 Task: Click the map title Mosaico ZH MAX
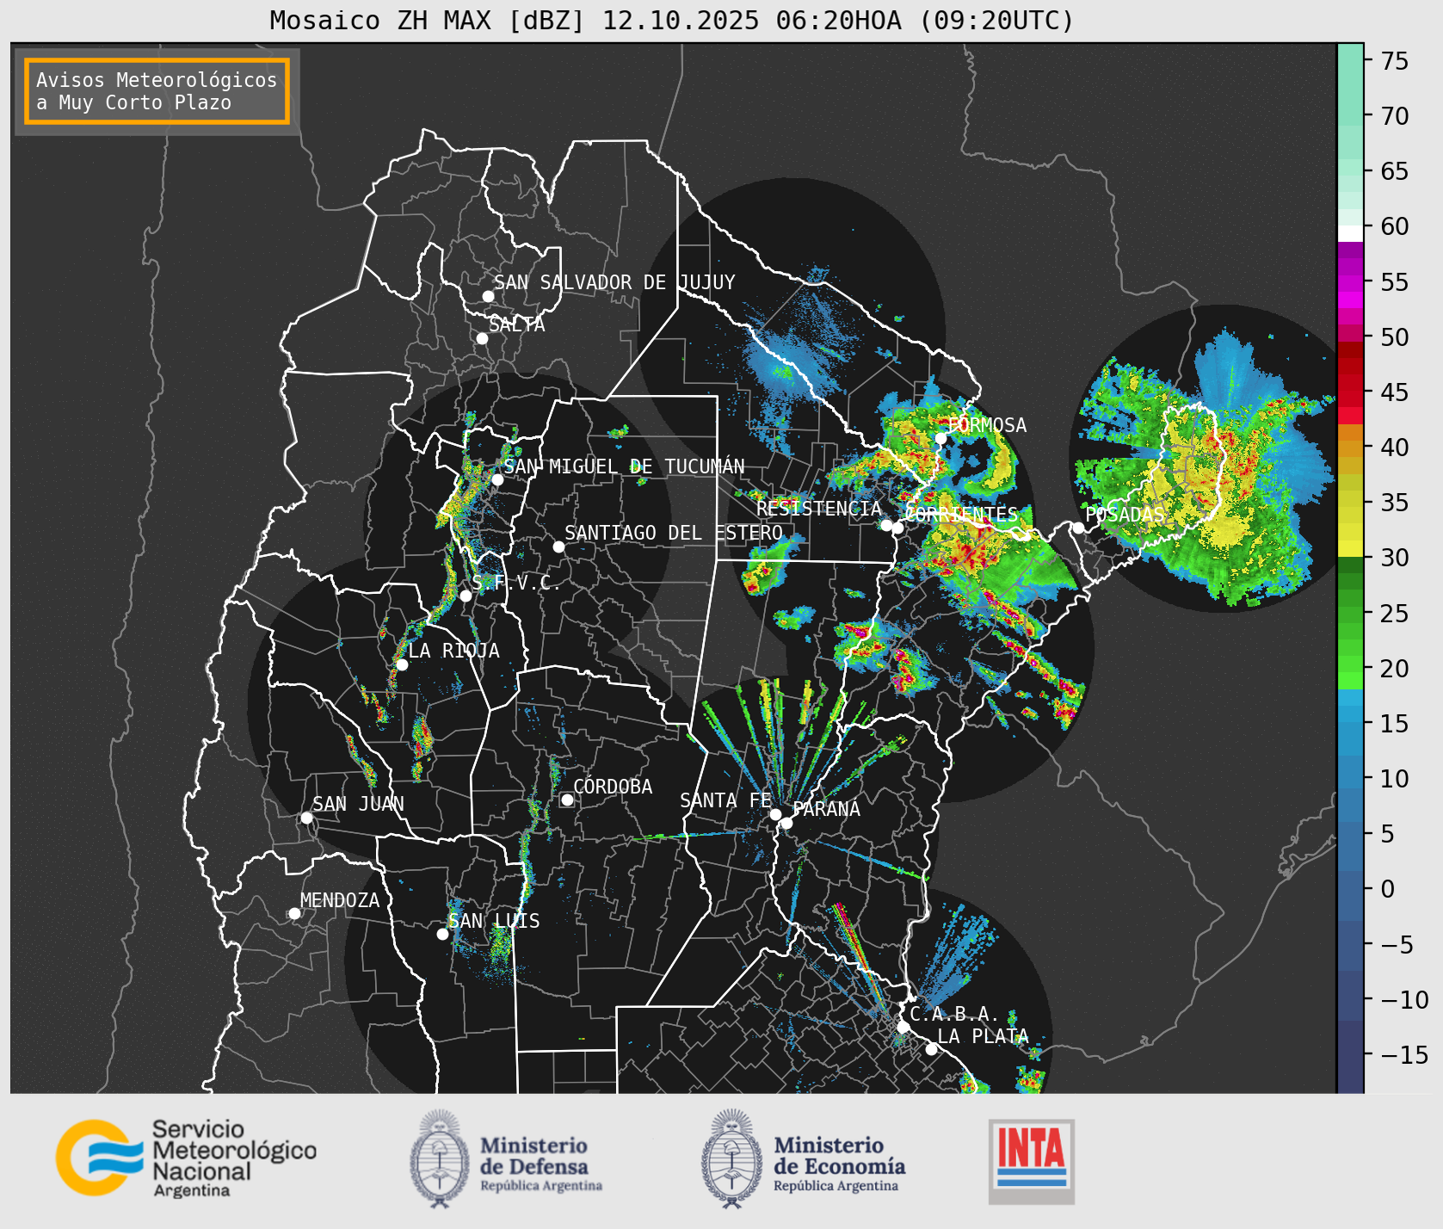(672, 20)
